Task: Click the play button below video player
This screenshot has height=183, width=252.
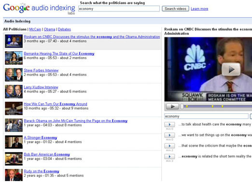Action: click(x=172, y=107)
